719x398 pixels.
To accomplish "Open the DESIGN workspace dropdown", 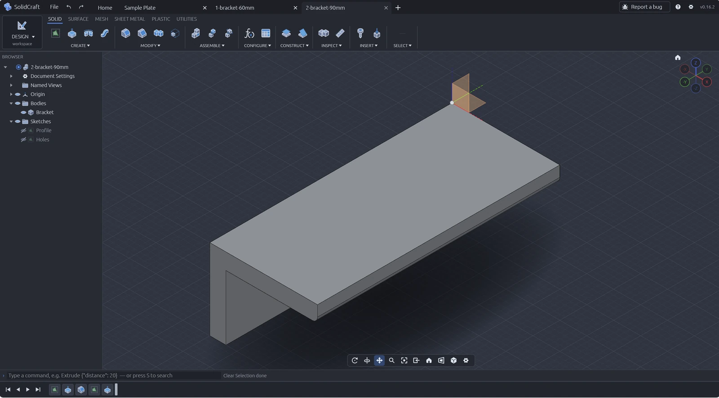I will point(22,32).
